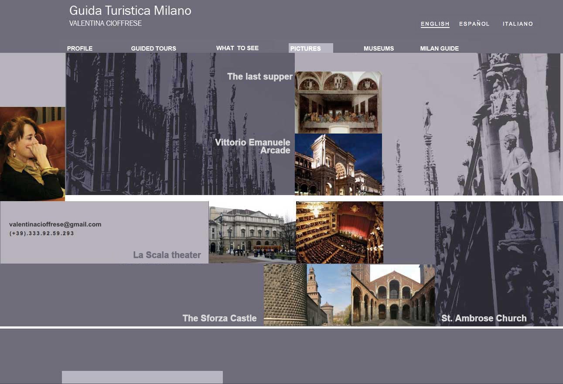Open the St. Ambrose Church courtyard photo

(x=392, y=295)
